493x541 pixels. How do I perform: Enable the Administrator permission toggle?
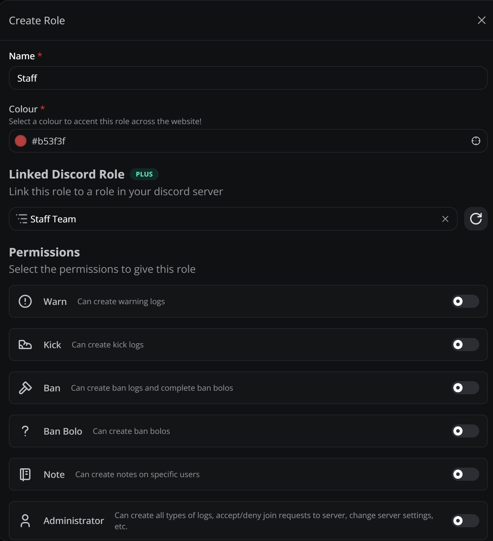[x=465, y=521]
